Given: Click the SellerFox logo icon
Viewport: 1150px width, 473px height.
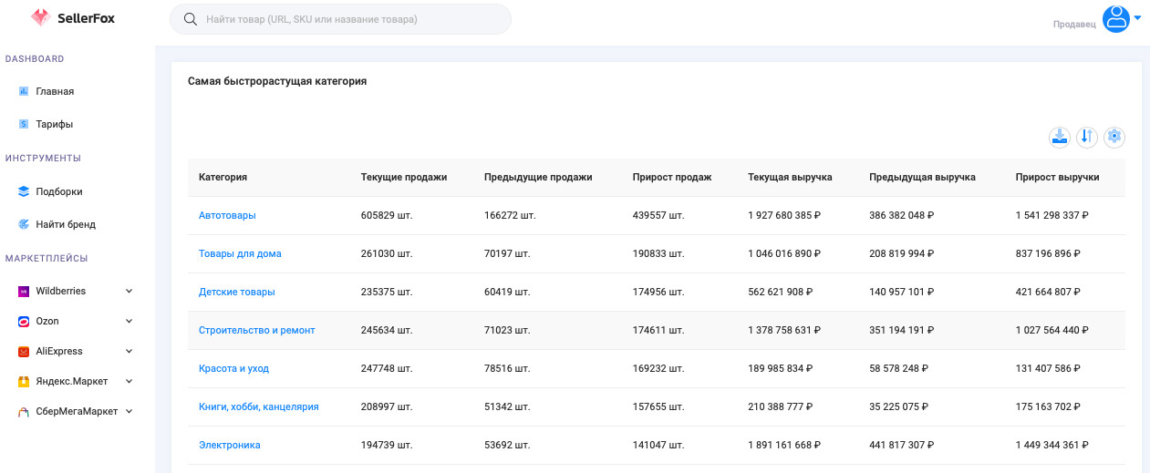Looking at the screenshot, I should (x=40, y=17).
